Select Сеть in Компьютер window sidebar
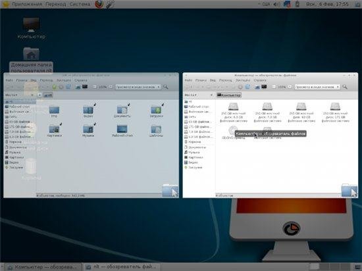 (x=192, y=116)
